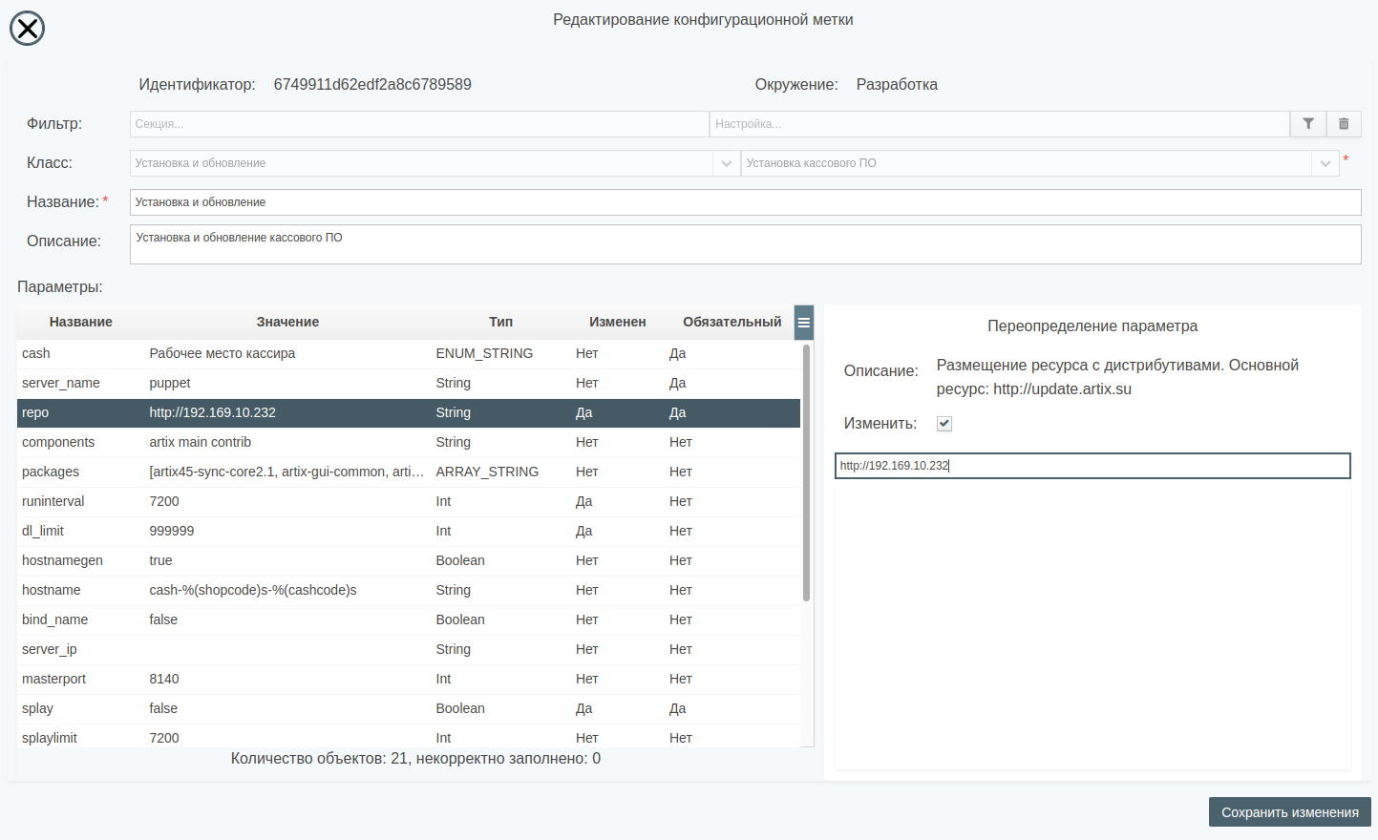
Task: Select the cash parameter row
Action: [409, 354]
